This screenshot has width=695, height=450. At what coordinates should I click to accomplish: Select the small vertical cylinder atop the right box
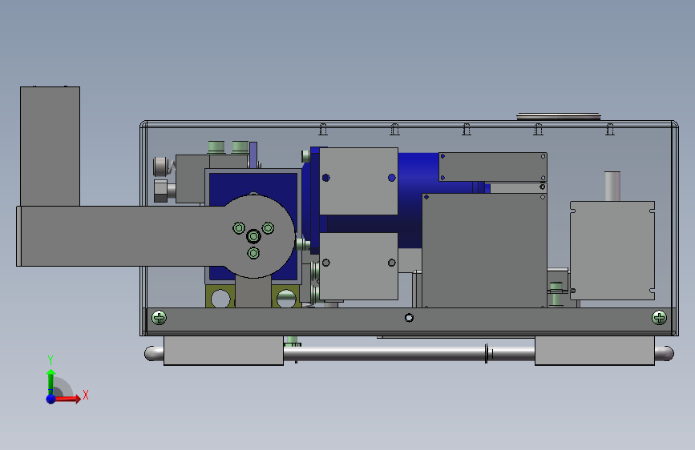click(612, 186)
